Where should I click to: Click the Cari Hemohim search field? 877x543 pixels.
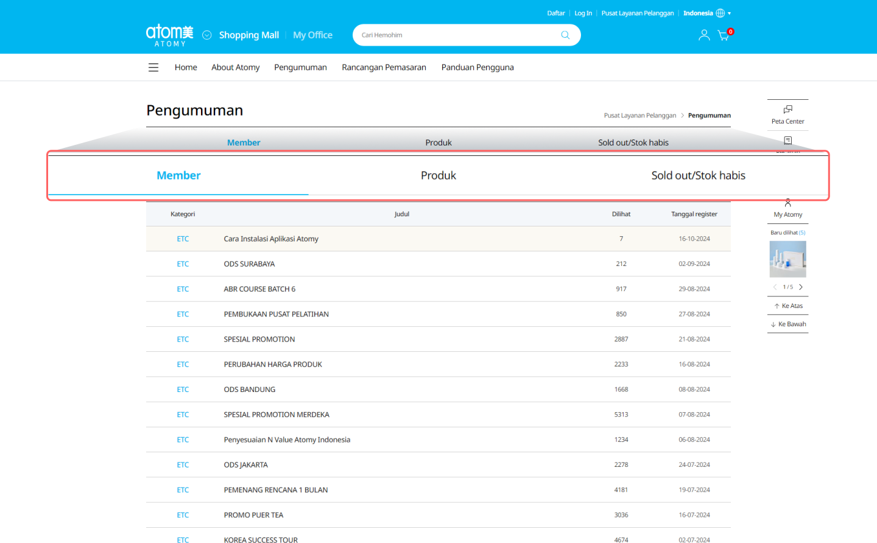[x=457, y=35]
